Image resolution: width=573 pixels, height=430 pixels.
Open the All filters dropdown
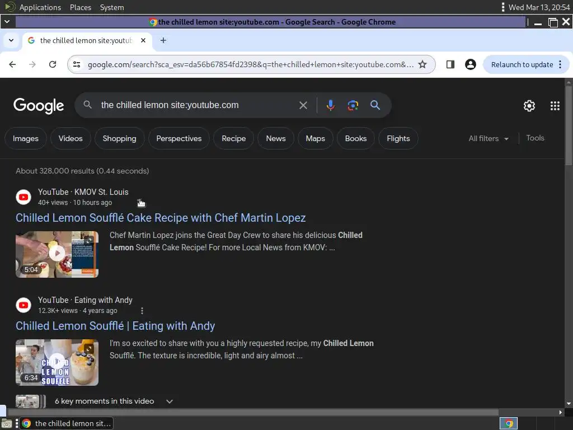coord(489,138)
